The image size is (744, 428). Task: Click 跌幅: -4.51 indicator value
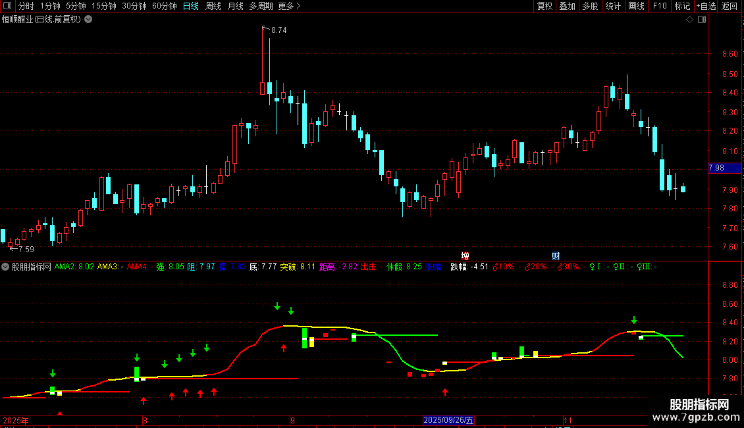[469, 267]
